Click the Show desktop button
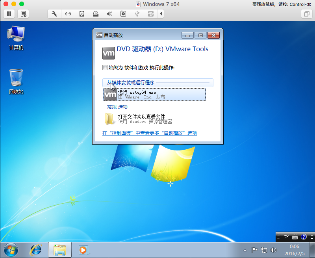315x258 pixels. pos(312,250)
